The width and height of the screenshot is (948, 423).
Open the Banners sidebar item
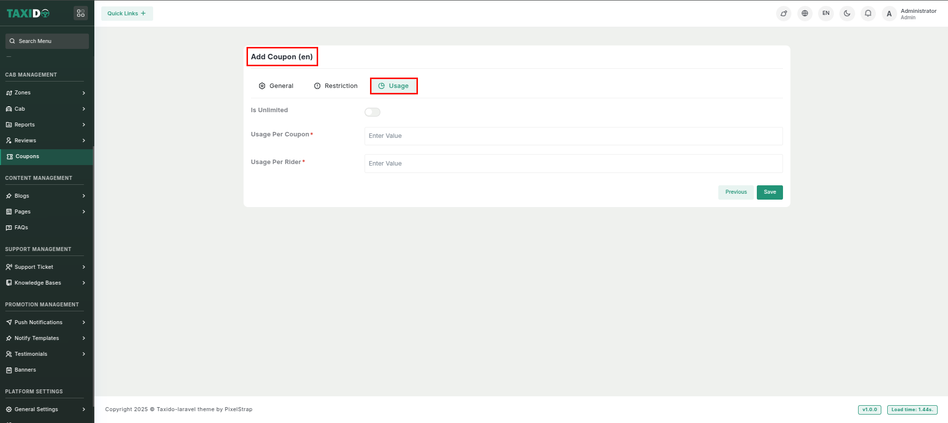tap(25, 370)
